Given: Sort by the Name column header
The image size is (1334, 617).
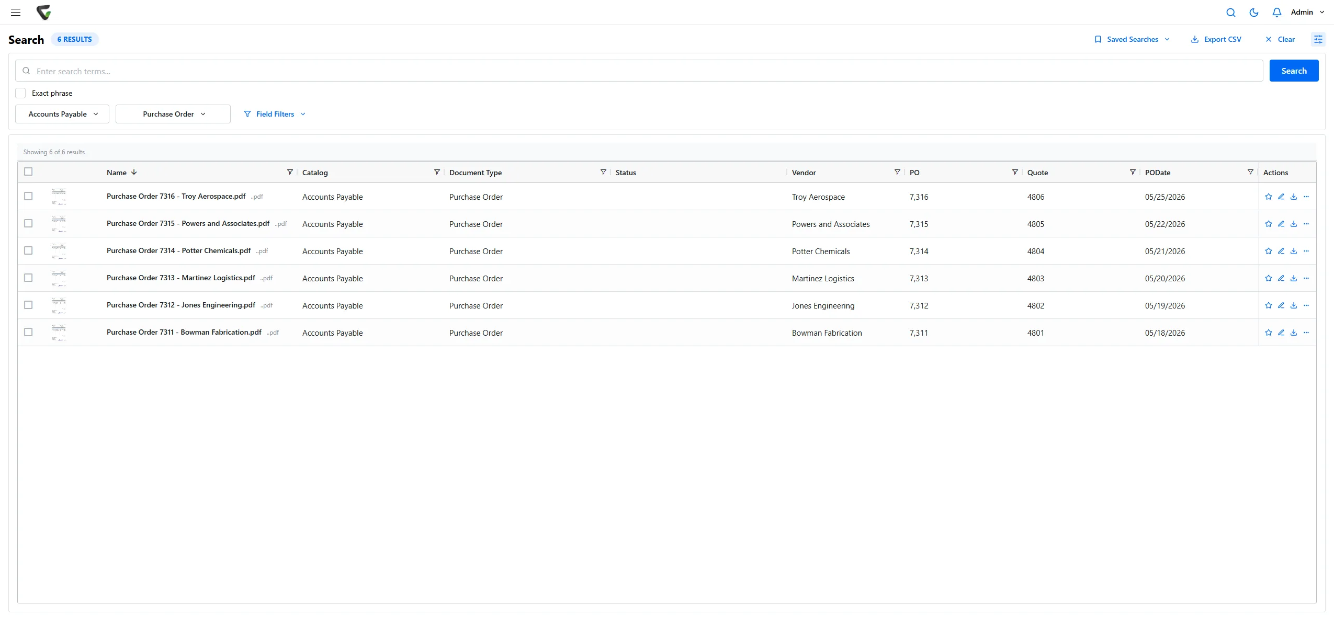Looking at the screenshot, I should click(117, 173).
